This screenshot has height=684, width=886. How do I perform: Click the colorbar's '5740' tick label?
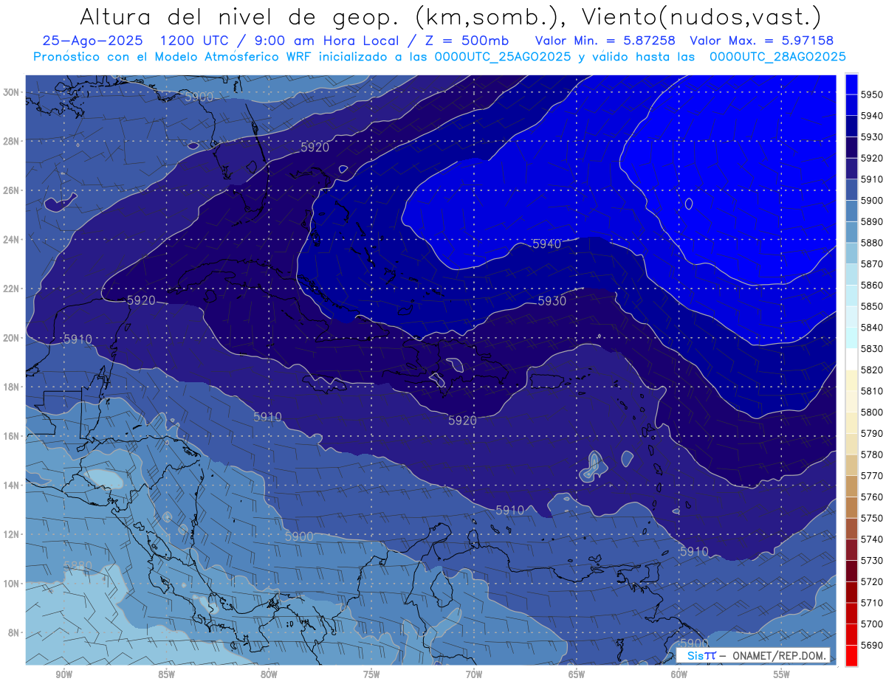click(x=872, y=539)
